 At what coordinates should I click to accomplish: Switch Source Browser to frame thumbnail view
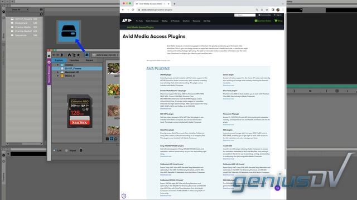coord(112,139)
